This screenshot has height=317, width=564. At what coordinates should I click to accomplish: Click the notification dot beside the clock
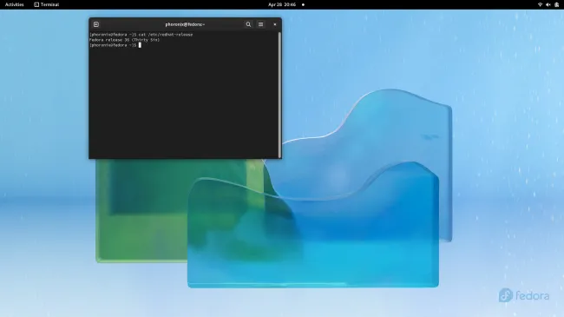coord(303,4)
